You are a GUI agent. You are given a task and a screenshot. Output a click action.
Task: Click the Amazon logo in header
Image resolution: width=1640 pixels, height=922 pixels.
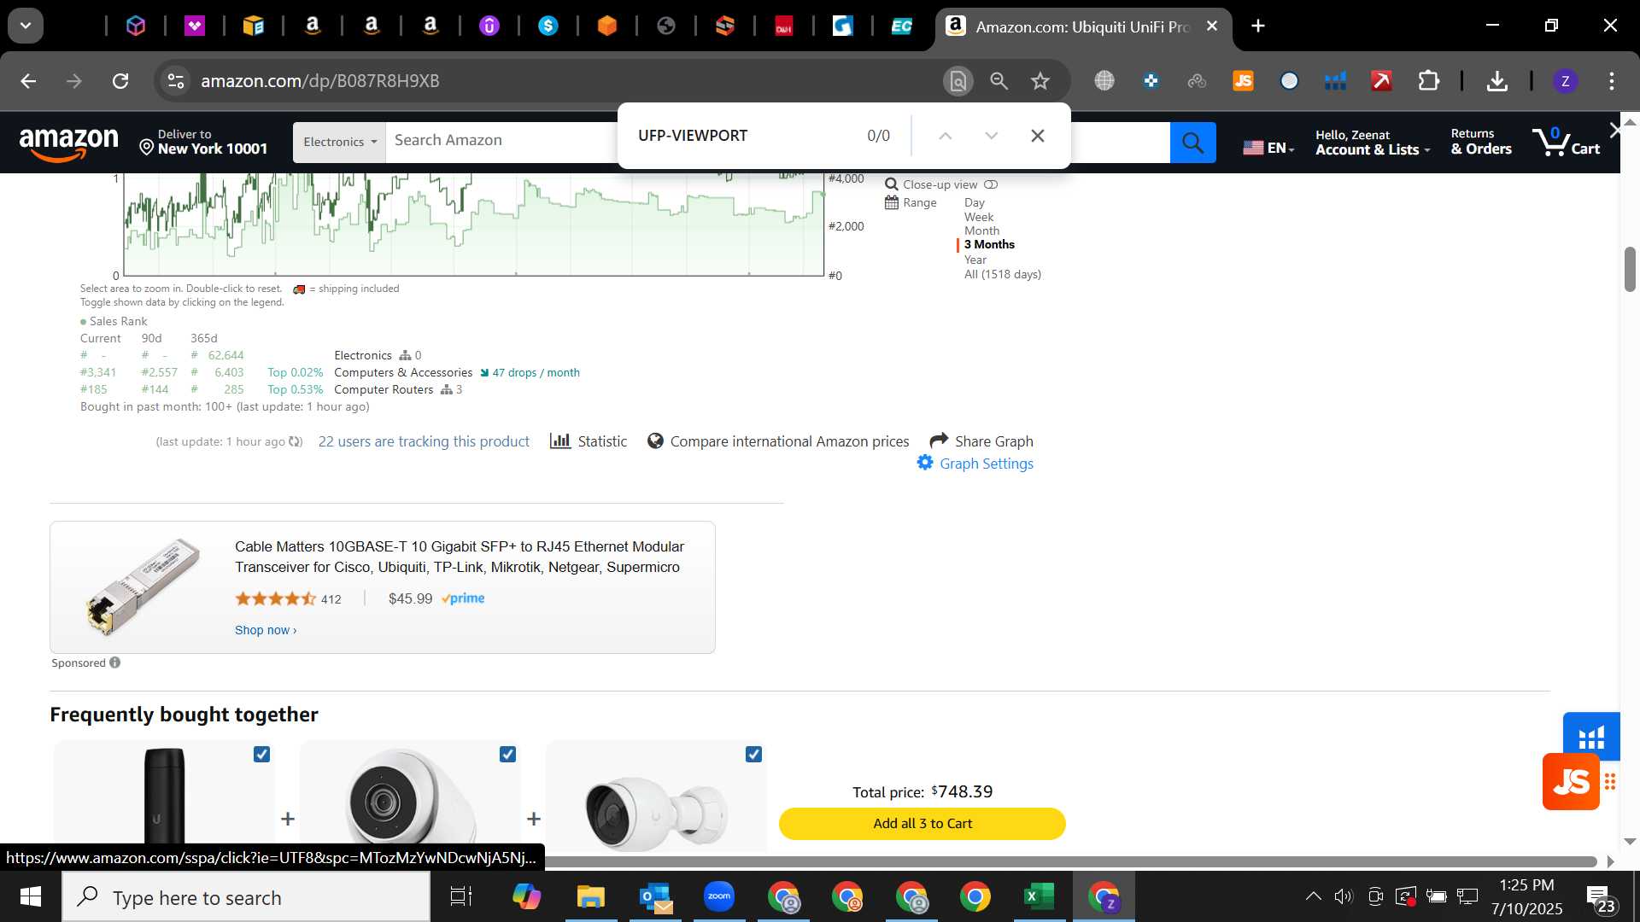68,143
